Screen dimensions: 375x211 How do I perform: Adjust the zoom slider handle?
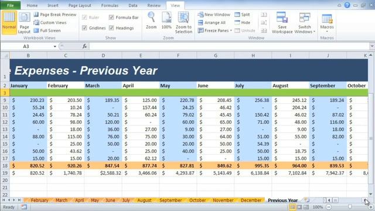click(350, 207)
